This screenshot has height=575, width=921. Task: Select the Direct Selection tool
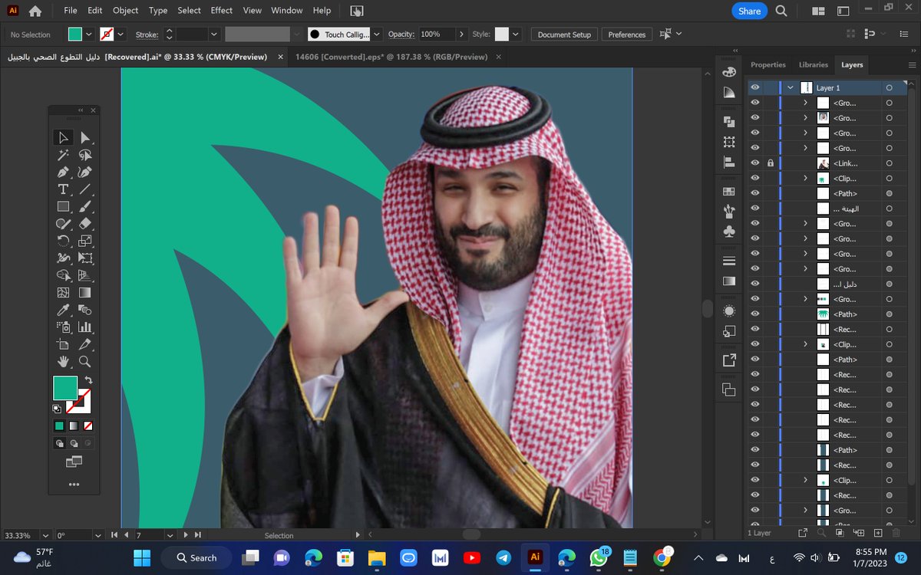[85, 138]
